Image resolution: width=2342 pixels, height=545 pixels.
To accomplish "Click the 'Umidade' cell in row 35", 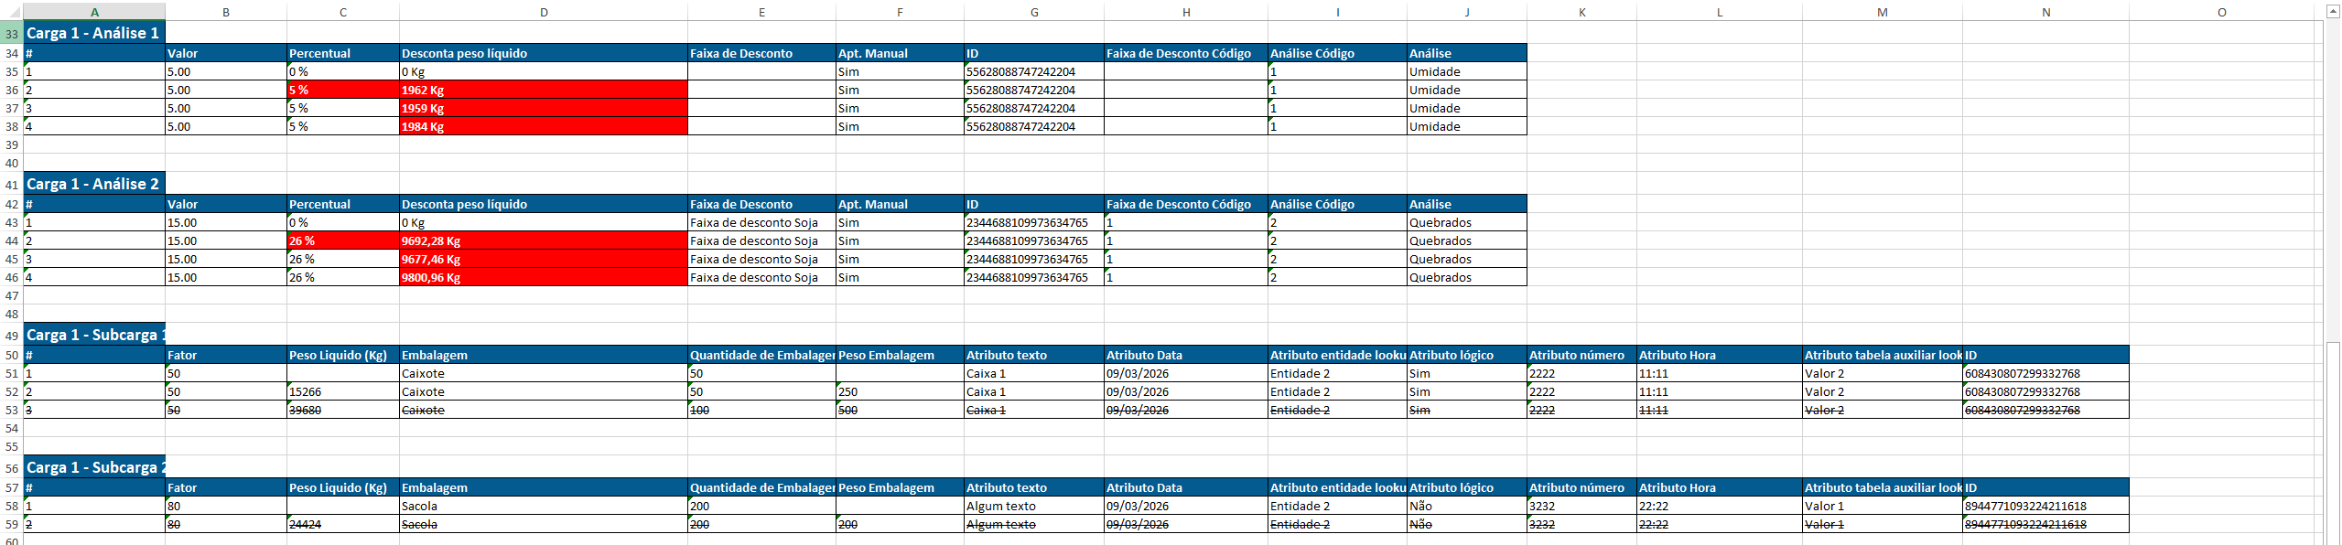I will click(1467, 71).
